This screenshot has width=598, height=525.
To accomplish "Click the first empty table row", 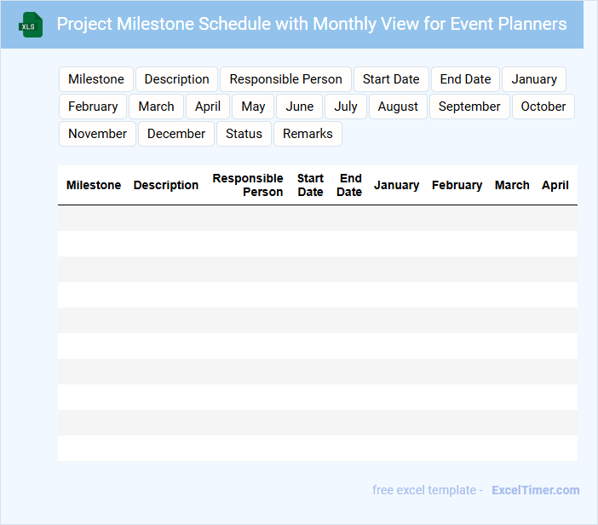I will pos(317,218).
